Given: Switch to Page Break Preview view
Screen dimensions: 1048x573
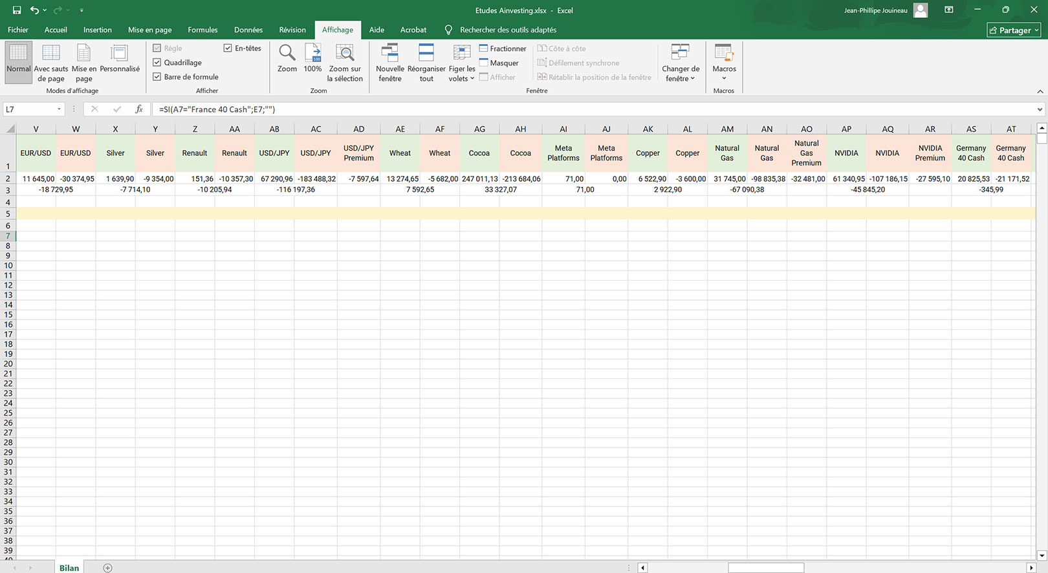Looking at the screenshot, I should pyautogui.click(x=50, y=63).
